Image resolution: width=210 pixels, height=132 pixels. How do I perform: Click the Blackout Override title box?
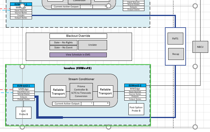click(78, 36)
